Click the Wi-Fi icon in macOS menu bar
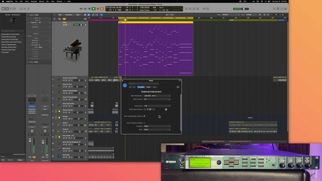 pyautogui.click(x=262, y=1)
